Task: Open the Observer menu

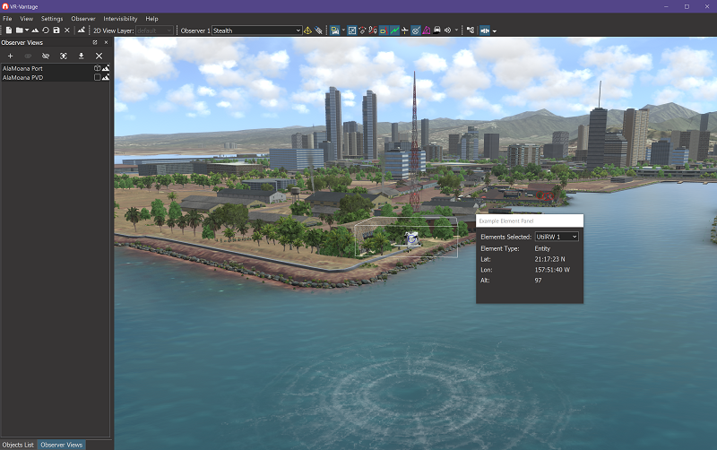Action: coord(83,19)
